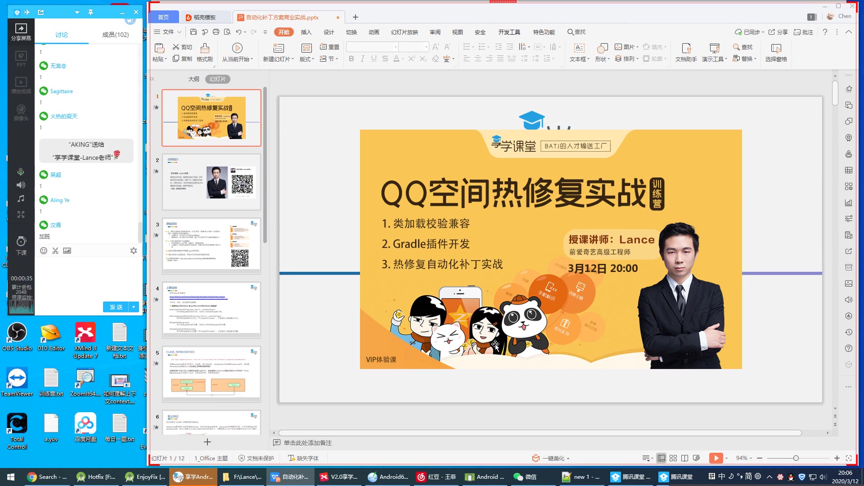This screenshot has width=864, height=486.
Task: Open the Slide Show (幻灯片放映) tab
Action: (x=405, y=32)
